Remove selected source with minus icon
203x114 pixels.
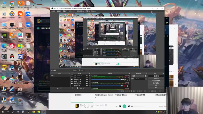tap(75, 88)
